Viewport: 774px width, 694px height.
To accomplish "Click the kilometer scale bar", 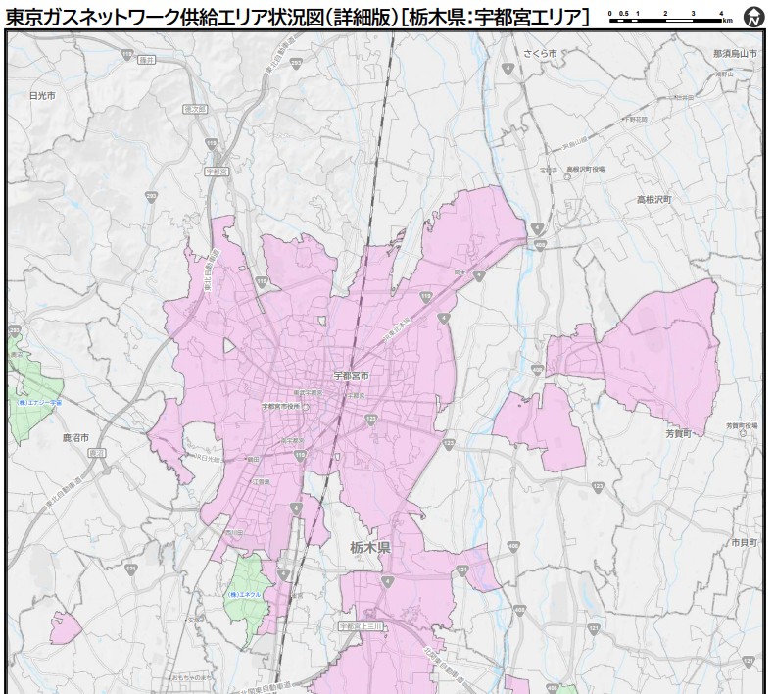I will click(671, 17).
